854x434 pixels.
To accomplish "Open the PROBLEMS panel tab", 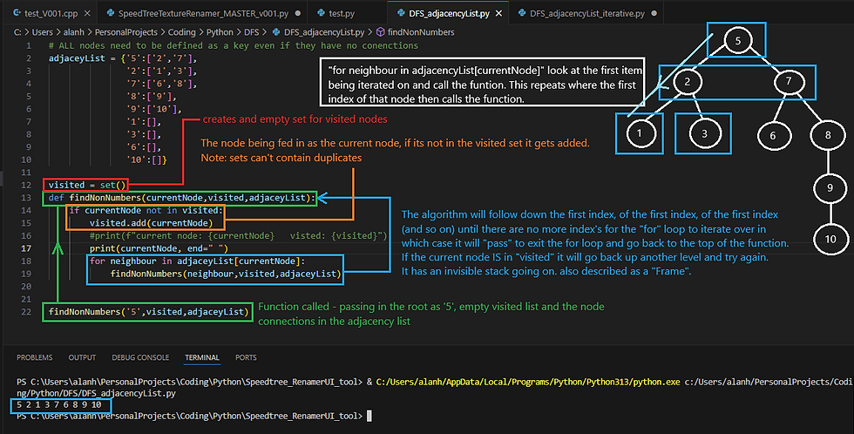I will (34, 357).
